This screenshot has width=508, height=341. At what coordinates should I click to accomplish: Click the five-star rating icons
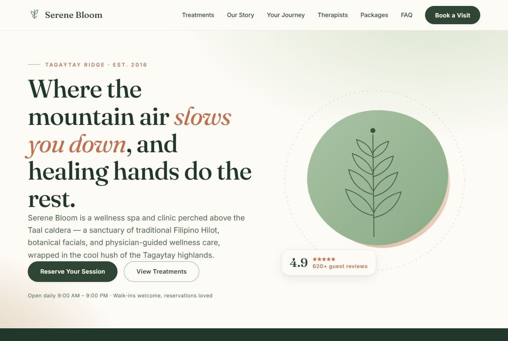point(324,259)
